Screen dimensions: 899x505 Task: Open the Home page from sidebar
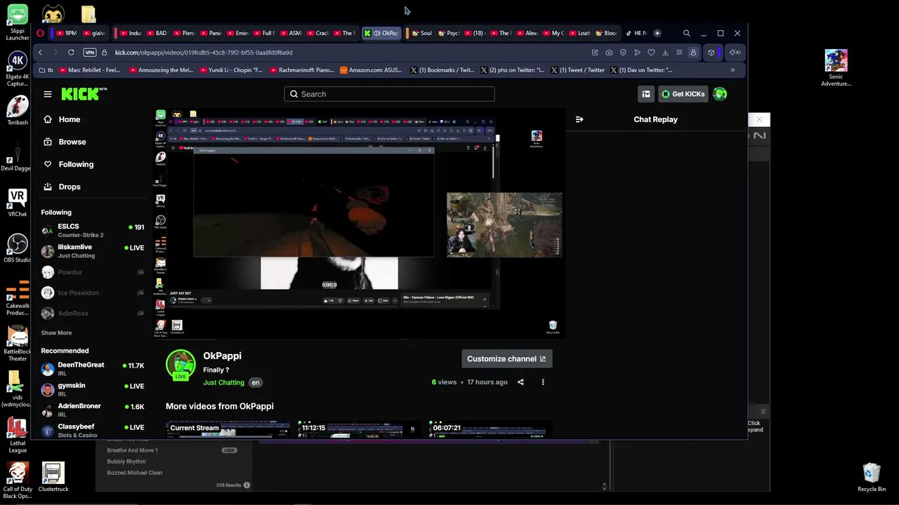tap(69, 119)
